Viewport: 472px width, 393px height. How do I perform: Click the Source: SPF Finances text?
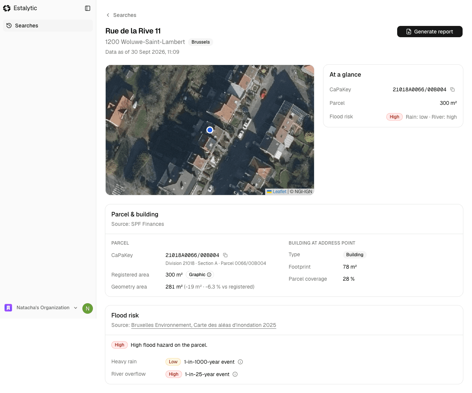click(x=138, y=224)
